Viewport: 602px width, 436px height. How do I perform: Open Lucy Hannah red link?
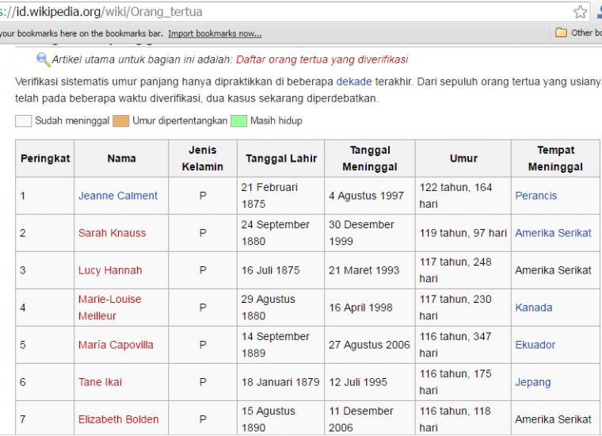point(110,270)
